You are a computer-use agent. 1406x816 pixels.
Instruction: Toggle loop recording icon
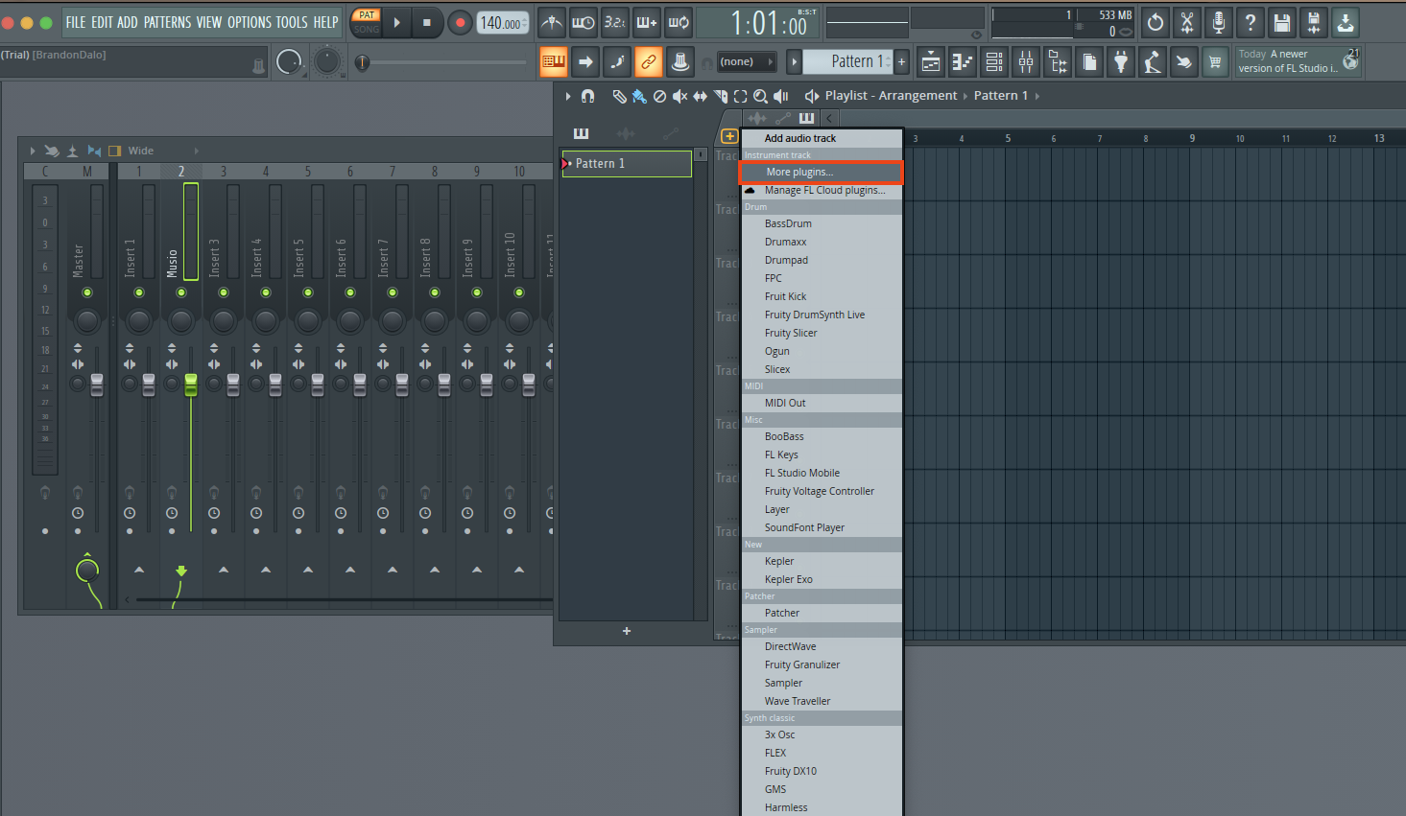tap(679, 22)
